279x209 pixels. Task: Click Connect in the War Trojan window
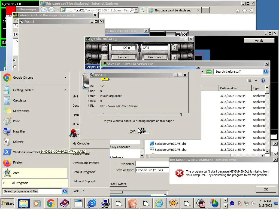coord(124,57)
